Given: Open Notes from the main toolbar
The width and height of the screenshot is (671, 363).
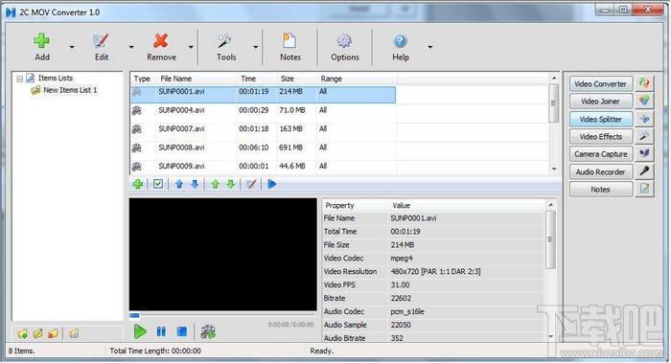Looking at the screenshot, I should [289, 47].
